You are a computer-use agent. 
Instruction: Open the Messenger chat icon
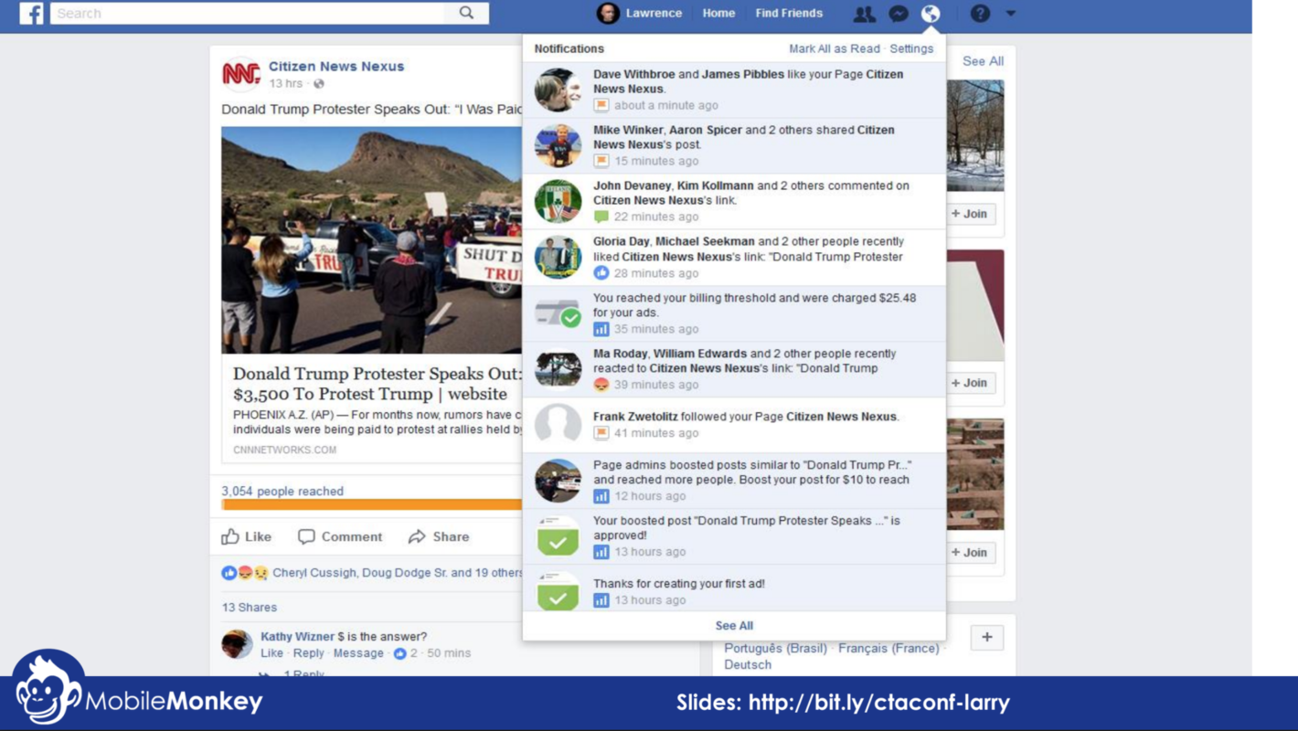coord(899,13)
